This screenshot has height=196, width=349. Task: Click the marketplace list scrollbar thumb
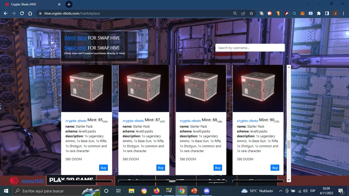pos(289,145)
